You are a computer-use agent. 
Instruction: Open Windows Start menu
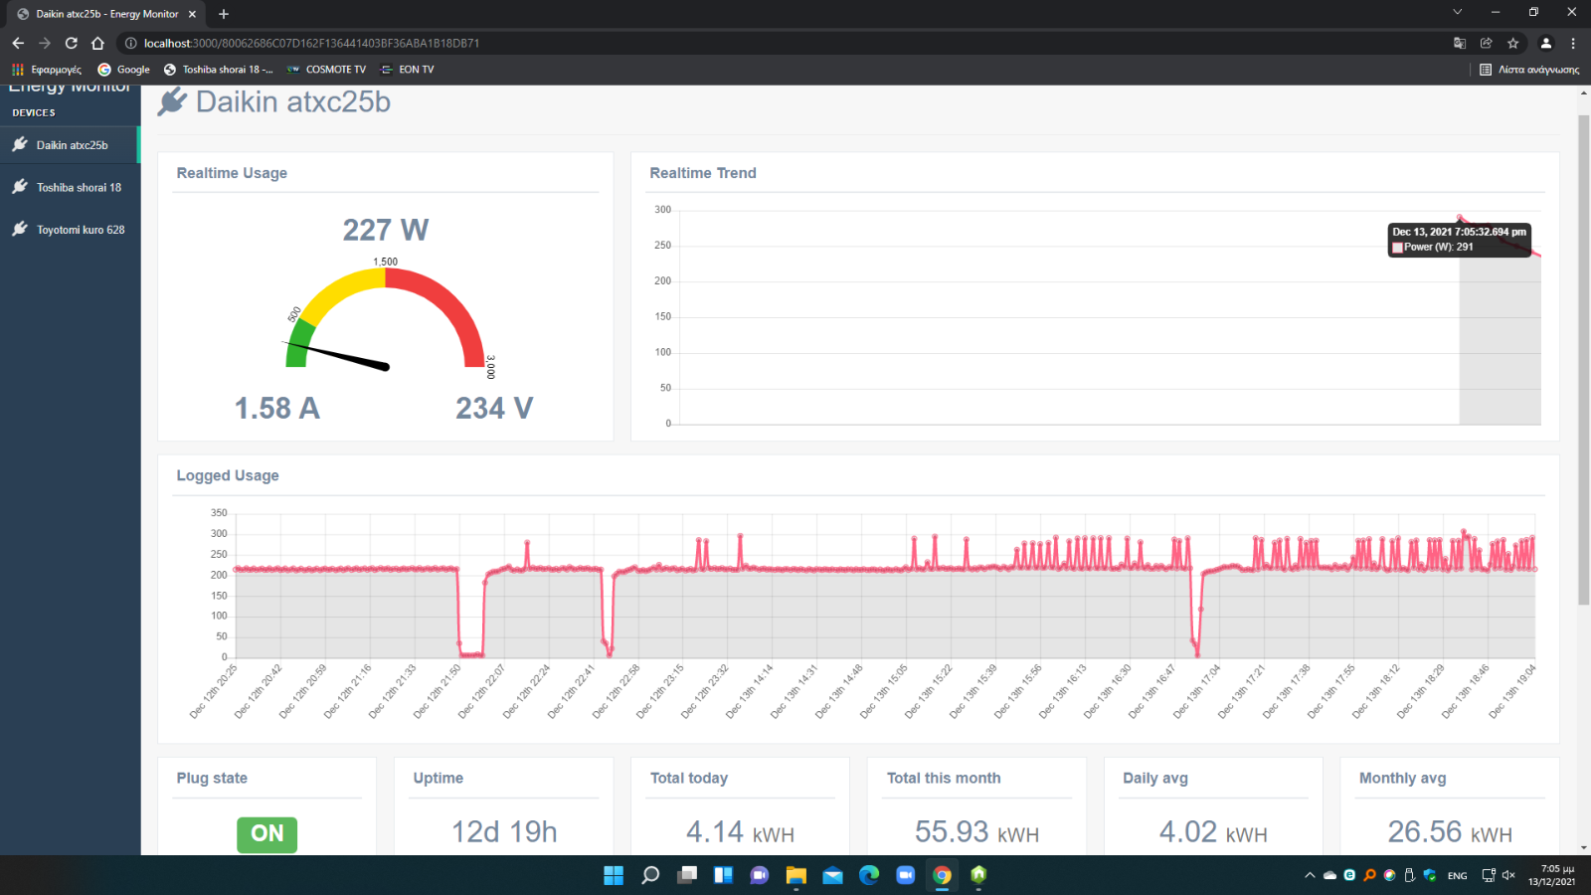(614, 875)
